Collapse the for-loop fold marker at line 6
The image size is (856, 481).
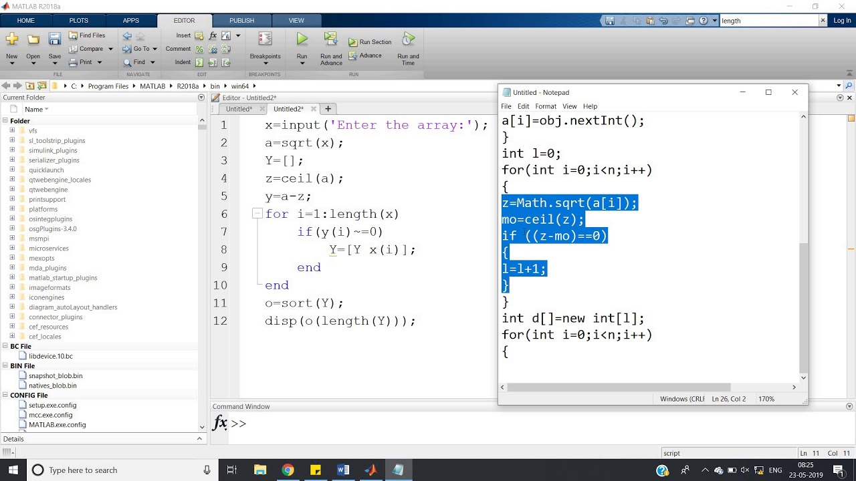coord(257,214)
